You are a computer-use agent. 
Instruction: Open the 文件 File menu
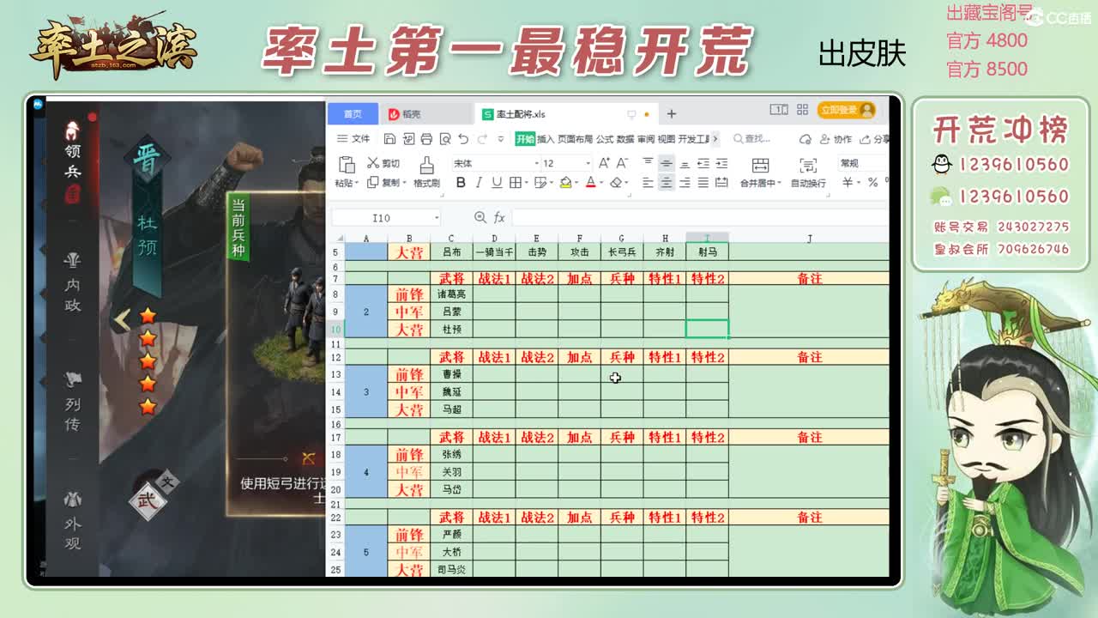353,138
